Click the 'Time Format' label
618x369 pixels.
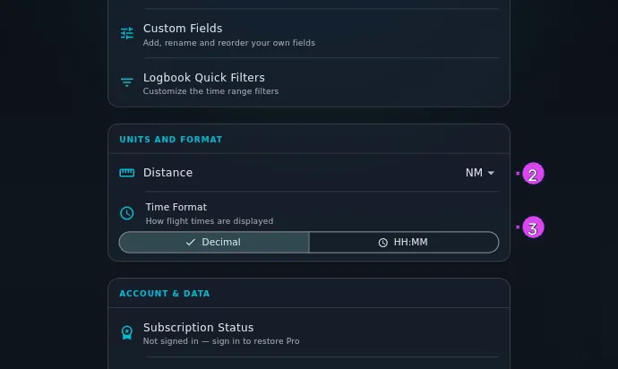tap(176, 208)
